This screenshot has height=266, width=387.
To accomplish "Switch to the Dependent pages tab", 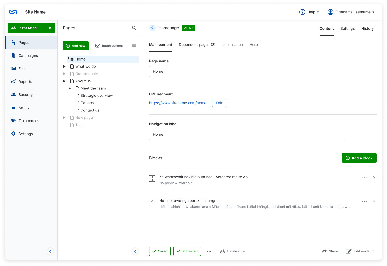I will click(197, 45).
